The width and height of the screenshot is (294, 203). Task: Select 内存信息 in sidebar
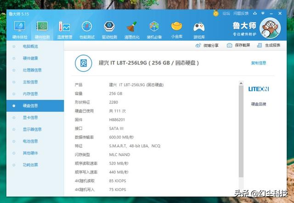pos(35,94)
